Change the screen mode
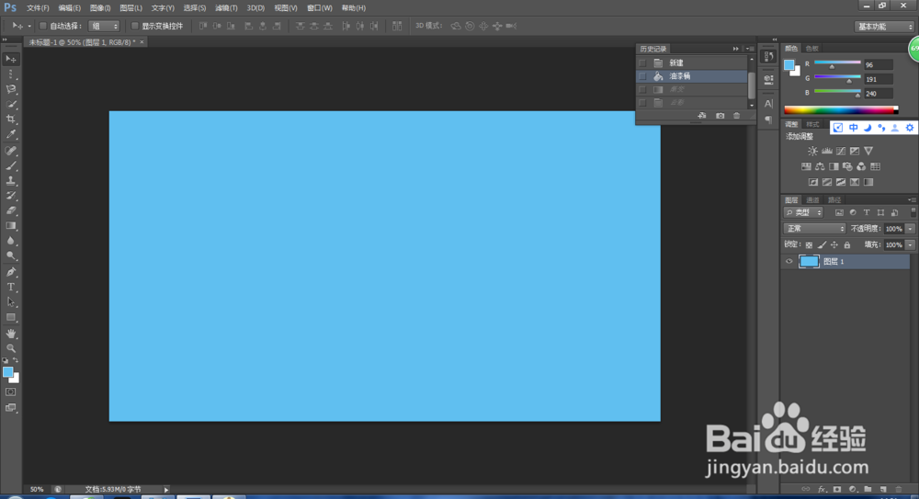The image size is (919, 499). (x=10, y=407)
